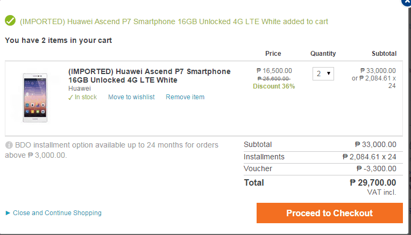Viewport: 411px width, 235px height.
Task: Click the Voucher row in the summary
Action: click(320, 168)
